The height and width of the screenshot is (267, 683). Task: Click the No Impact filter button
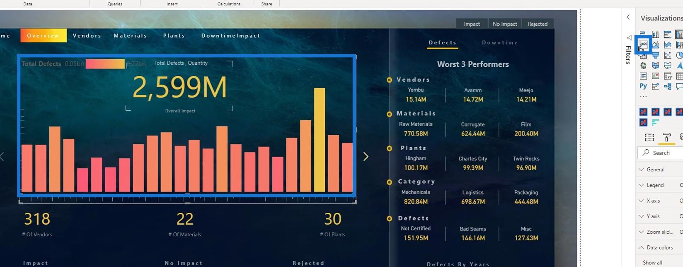(505, 24)
